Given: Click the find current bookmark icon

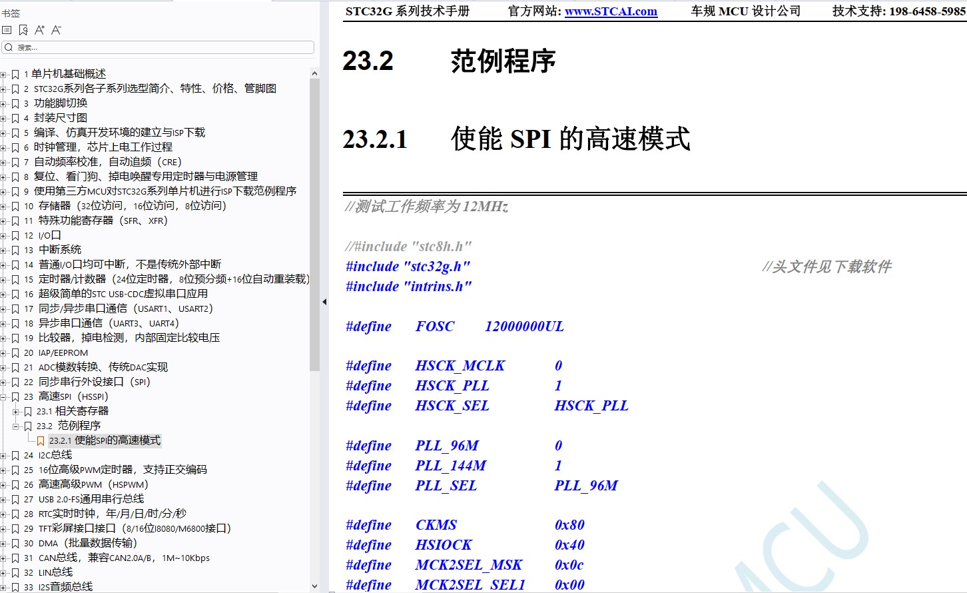Looking at the screenshot, I should click(x=23, y=30).
